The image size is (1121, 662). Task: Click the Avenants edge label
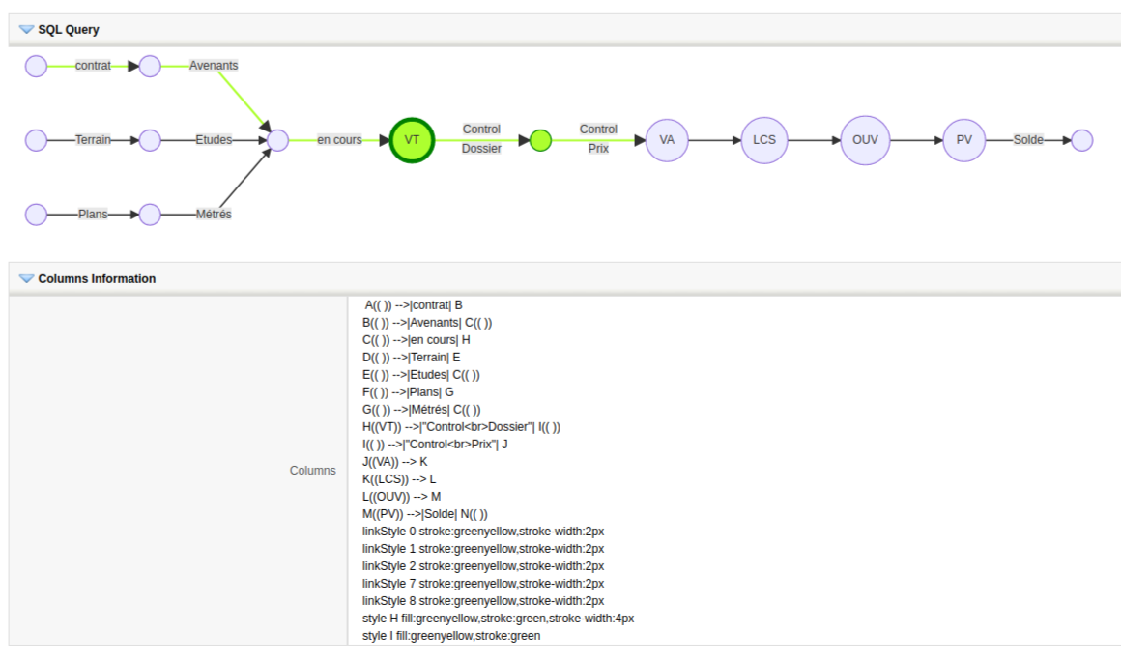(214, 66)
